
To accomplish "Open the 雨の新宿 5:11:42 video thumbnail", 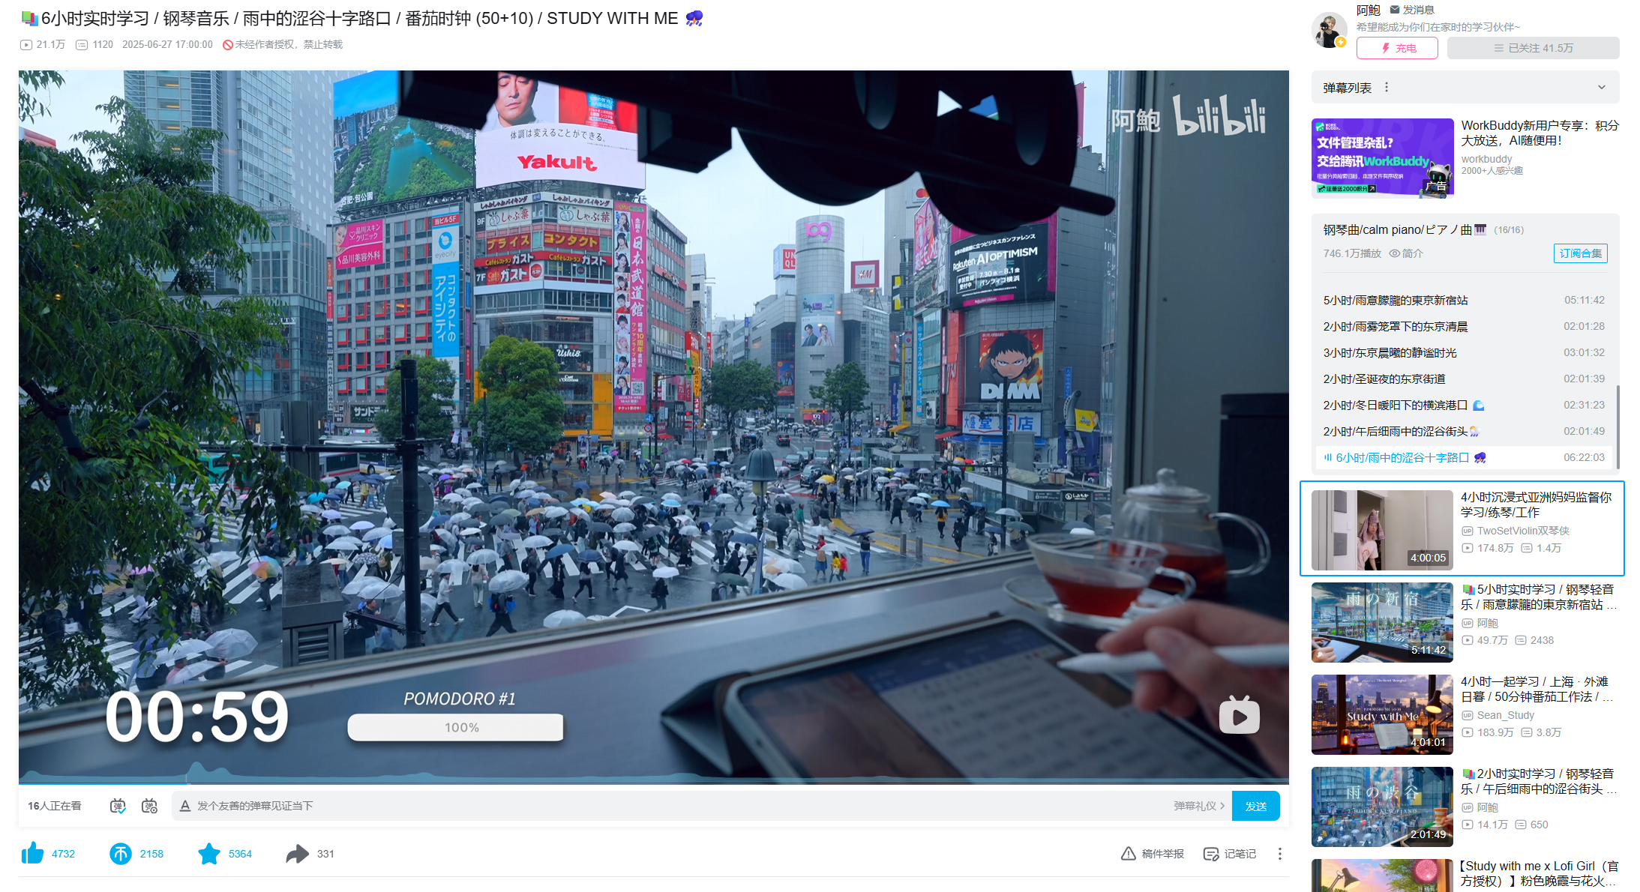I will click(x=1382, y=622).
